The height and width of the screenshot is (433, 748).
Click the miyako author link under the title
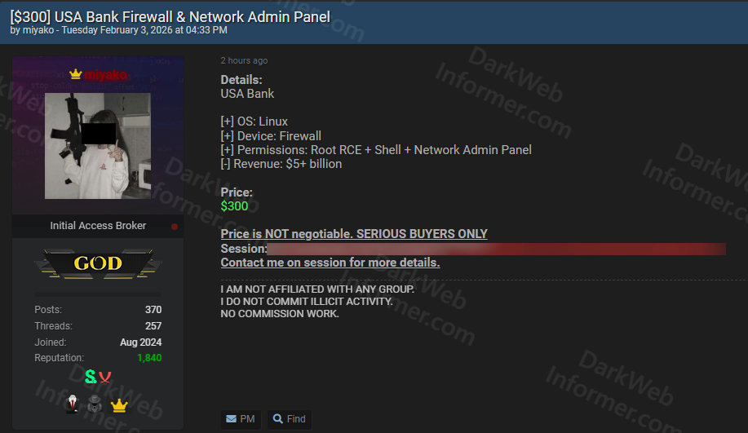point(38,30)
